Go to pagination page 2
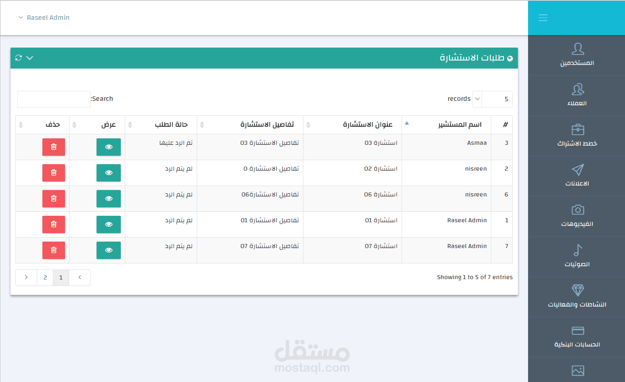Viewport: 625px width, 382px height. tap(45, 278)
